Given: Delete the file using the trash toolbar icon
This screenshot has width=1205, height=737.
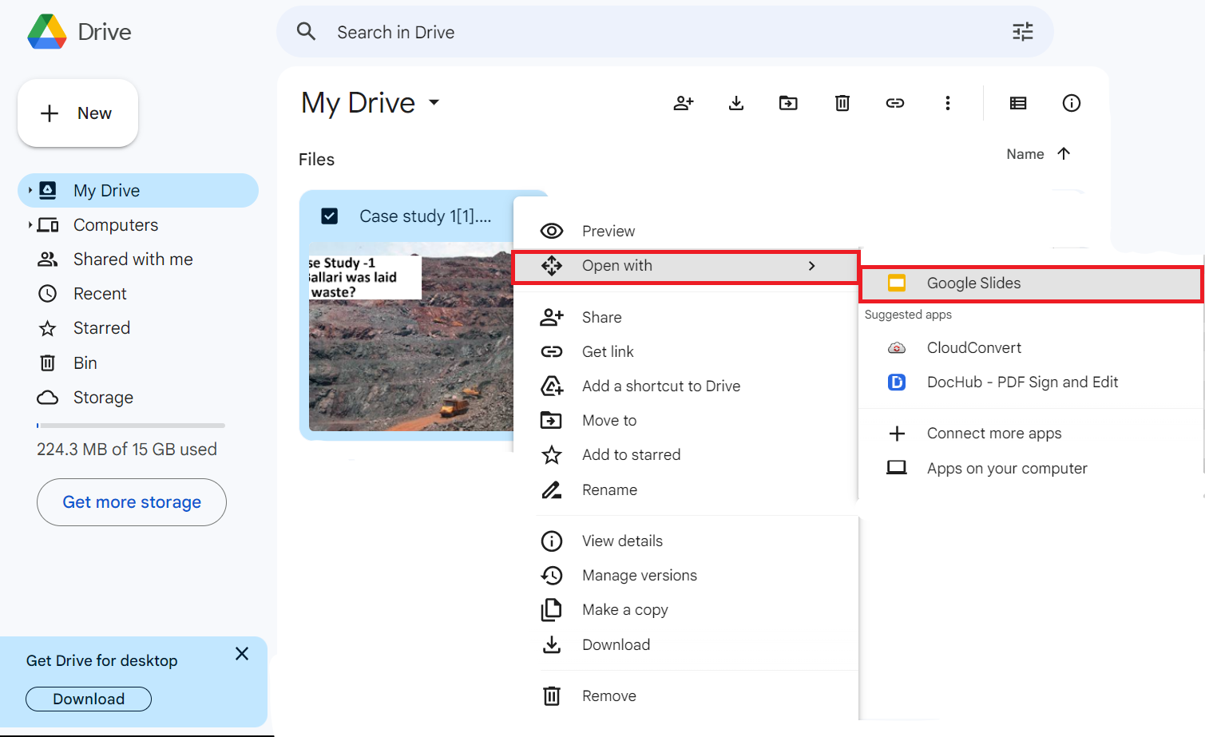Looking at the screenshot, I should tap(842, 103).
